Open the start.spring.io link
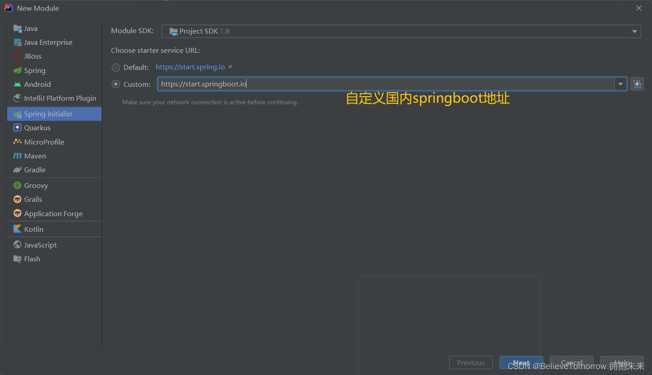Viewport: 652px width, 375px height. (190, 67)
